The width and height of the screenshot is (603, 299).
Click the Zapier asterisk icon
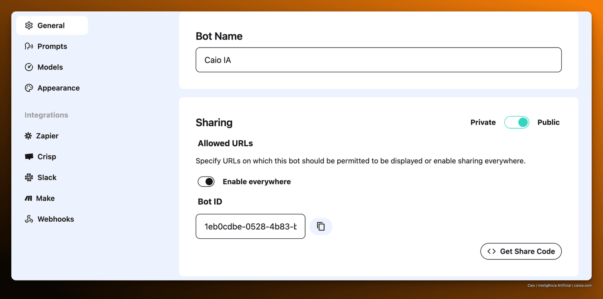[x=28, y=136]
